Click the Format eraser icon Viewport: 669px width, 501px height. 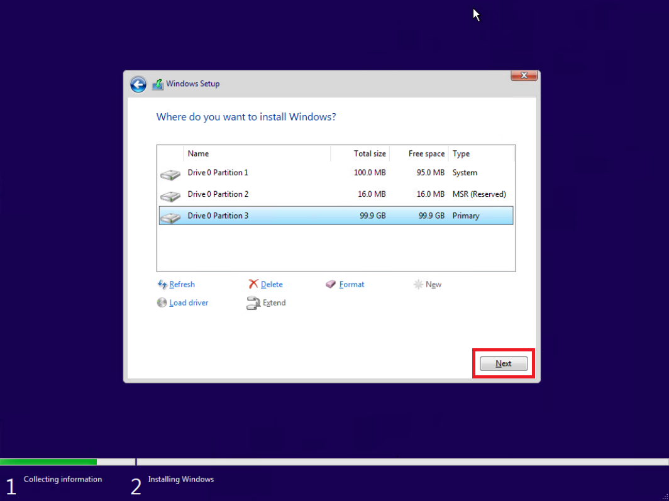tap(331, 285)
